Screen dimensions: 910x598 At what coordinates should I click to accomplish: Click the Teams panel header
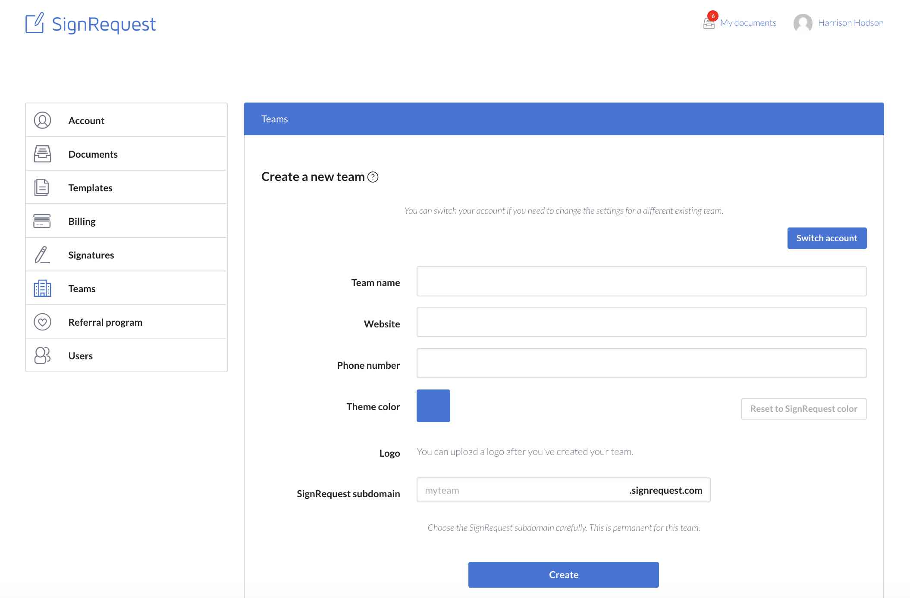click(x=564, y=119)
